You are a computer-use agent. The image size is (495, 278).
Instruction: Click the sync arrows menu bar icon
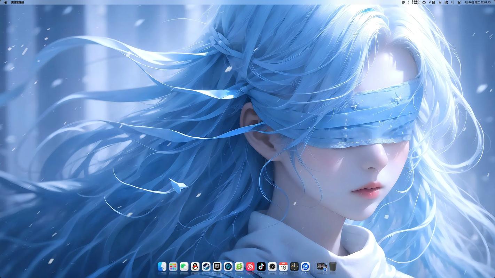(x=446, y=2)
